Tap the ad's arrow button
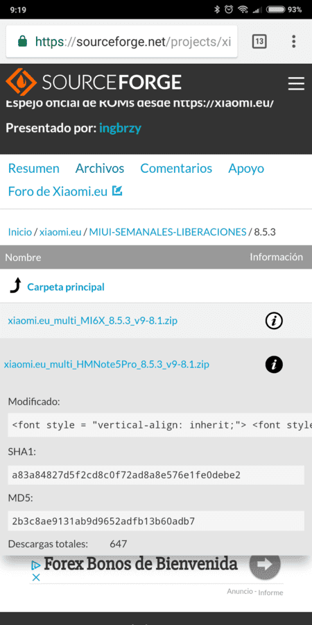Image resolution: width=312 pixels, height=625 pixels. click(x=265, y=564)
